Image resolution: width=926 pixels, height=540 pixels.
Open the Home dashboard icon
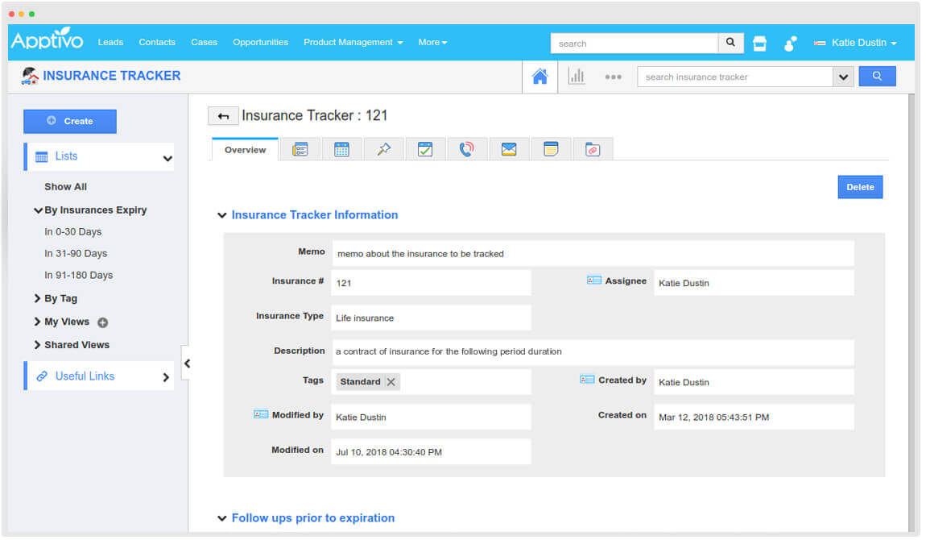pyautogui.click(x=539, y=77)
